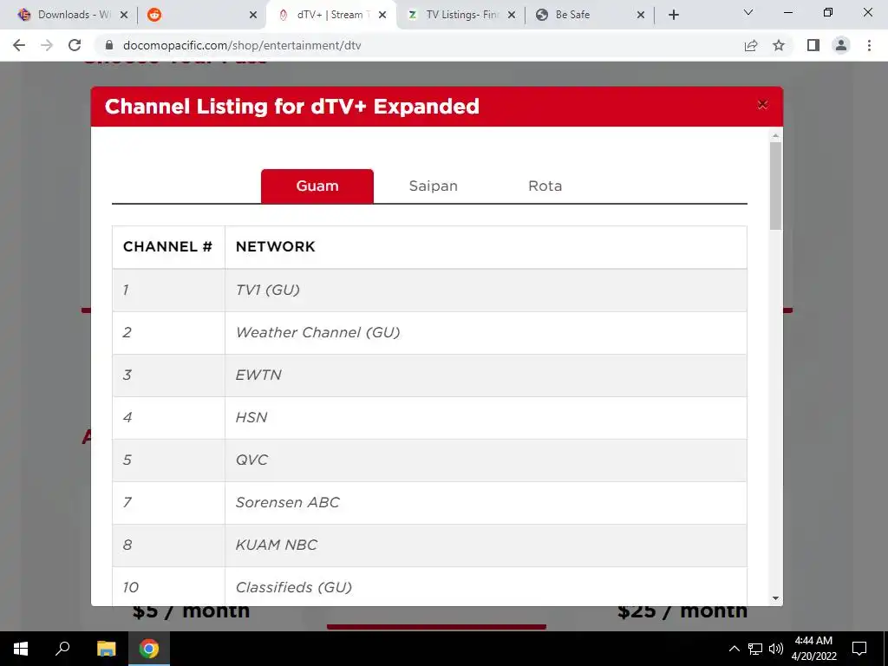
Task: Open the Windows Start menu
Action: click(x=21, y=649)
